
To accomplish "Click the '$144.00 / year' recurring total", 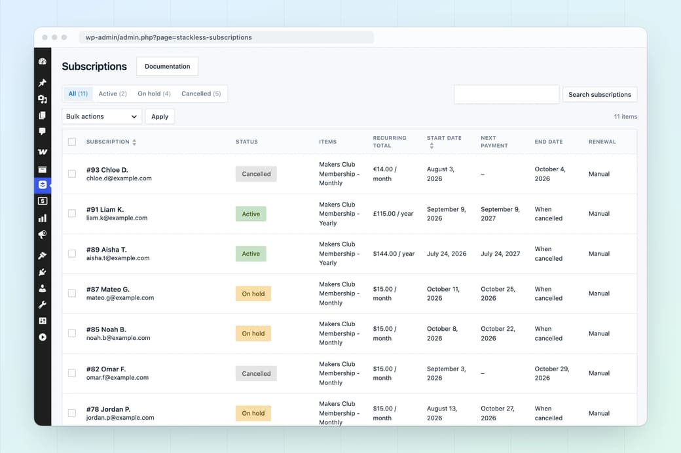I will tap(394, 254).
